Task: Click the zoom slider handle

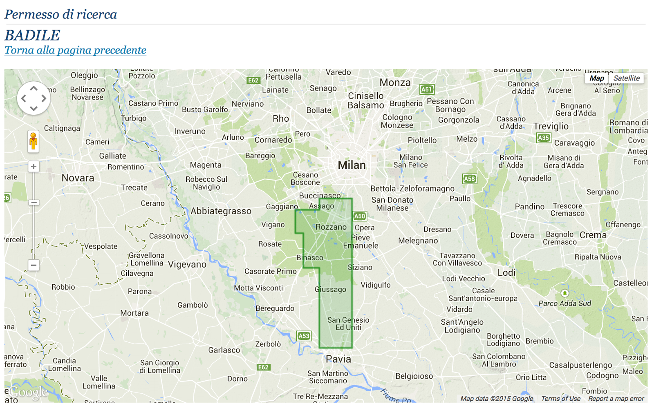Action: pos(34,202)
